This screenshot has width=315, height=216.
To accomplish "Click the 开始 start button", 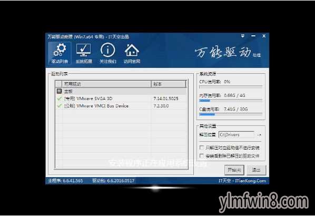I will click(234, 170).
